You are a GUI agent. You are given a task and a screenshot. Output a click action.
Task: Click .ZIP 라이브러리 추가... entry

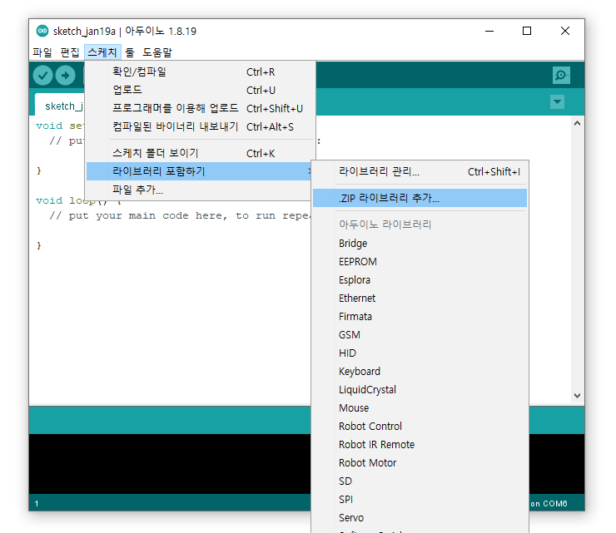(x=420, y=198)
